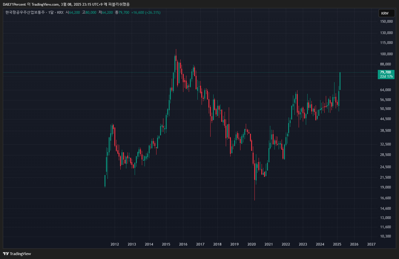Click the 2027 year on time axis
This screenshot has height=259, width=399.
371,244
